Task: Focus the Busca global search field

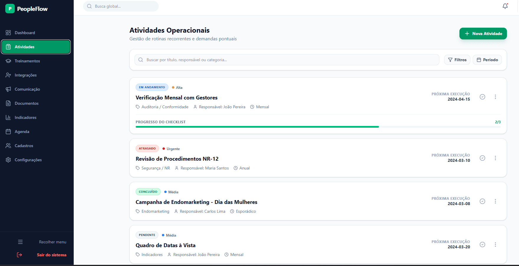Action: (121, 6)
